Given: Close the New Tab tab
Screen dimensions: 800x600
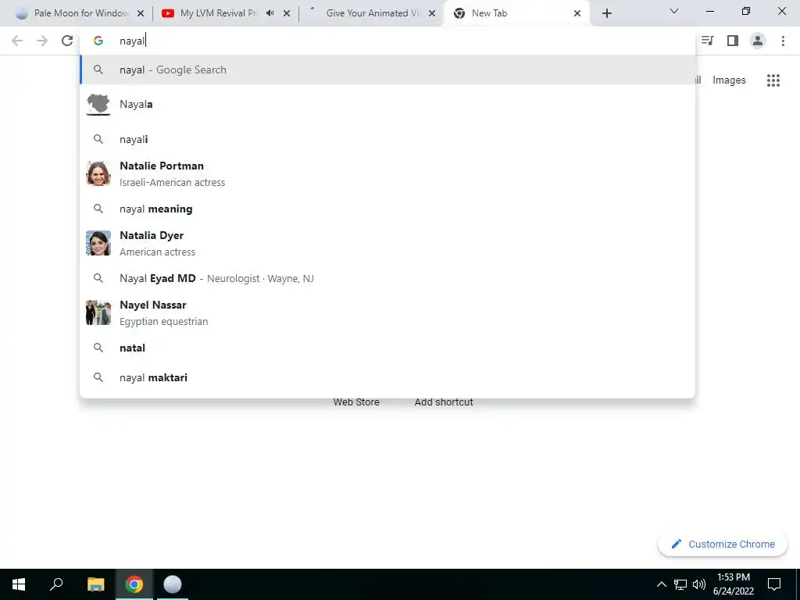Looking at the screenshot, I should click(x=577, y=14).
